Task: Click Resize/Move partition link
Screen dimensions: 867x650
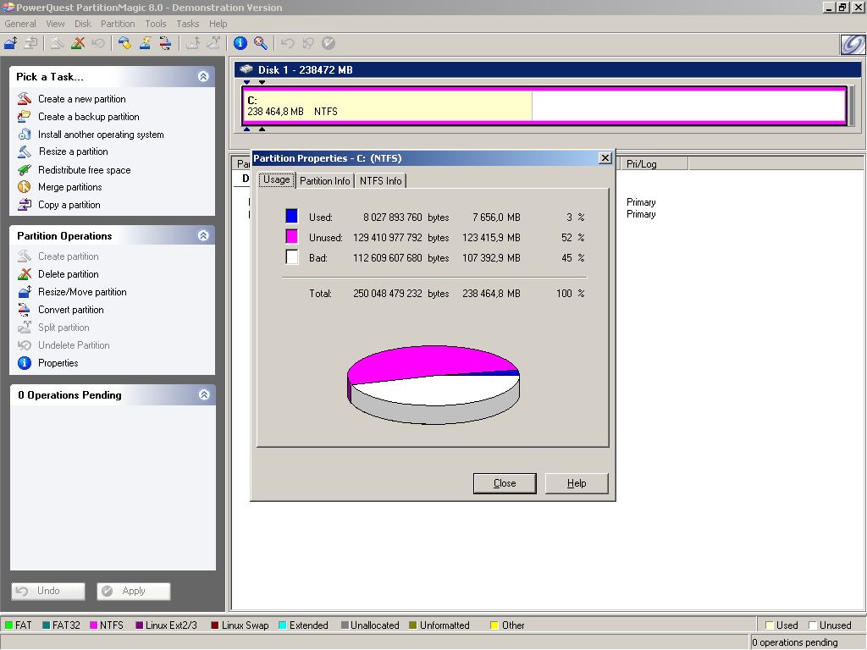Action: 82,292
